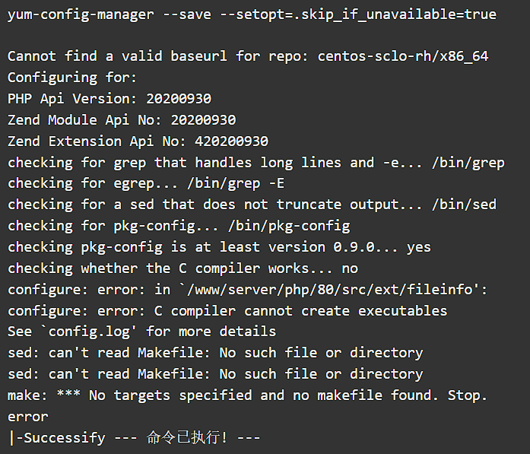Image resolution: width=530 pixels, height=454 pixels.
Task: Click the 'Configuring for:' text line
Action: pos(72,78)
